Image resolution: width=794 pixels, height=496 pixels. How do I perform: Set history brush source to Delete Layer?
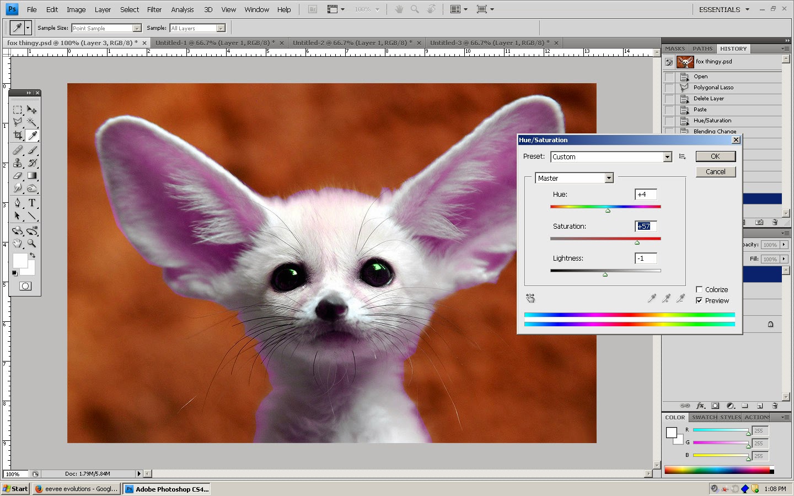[669, 99]
